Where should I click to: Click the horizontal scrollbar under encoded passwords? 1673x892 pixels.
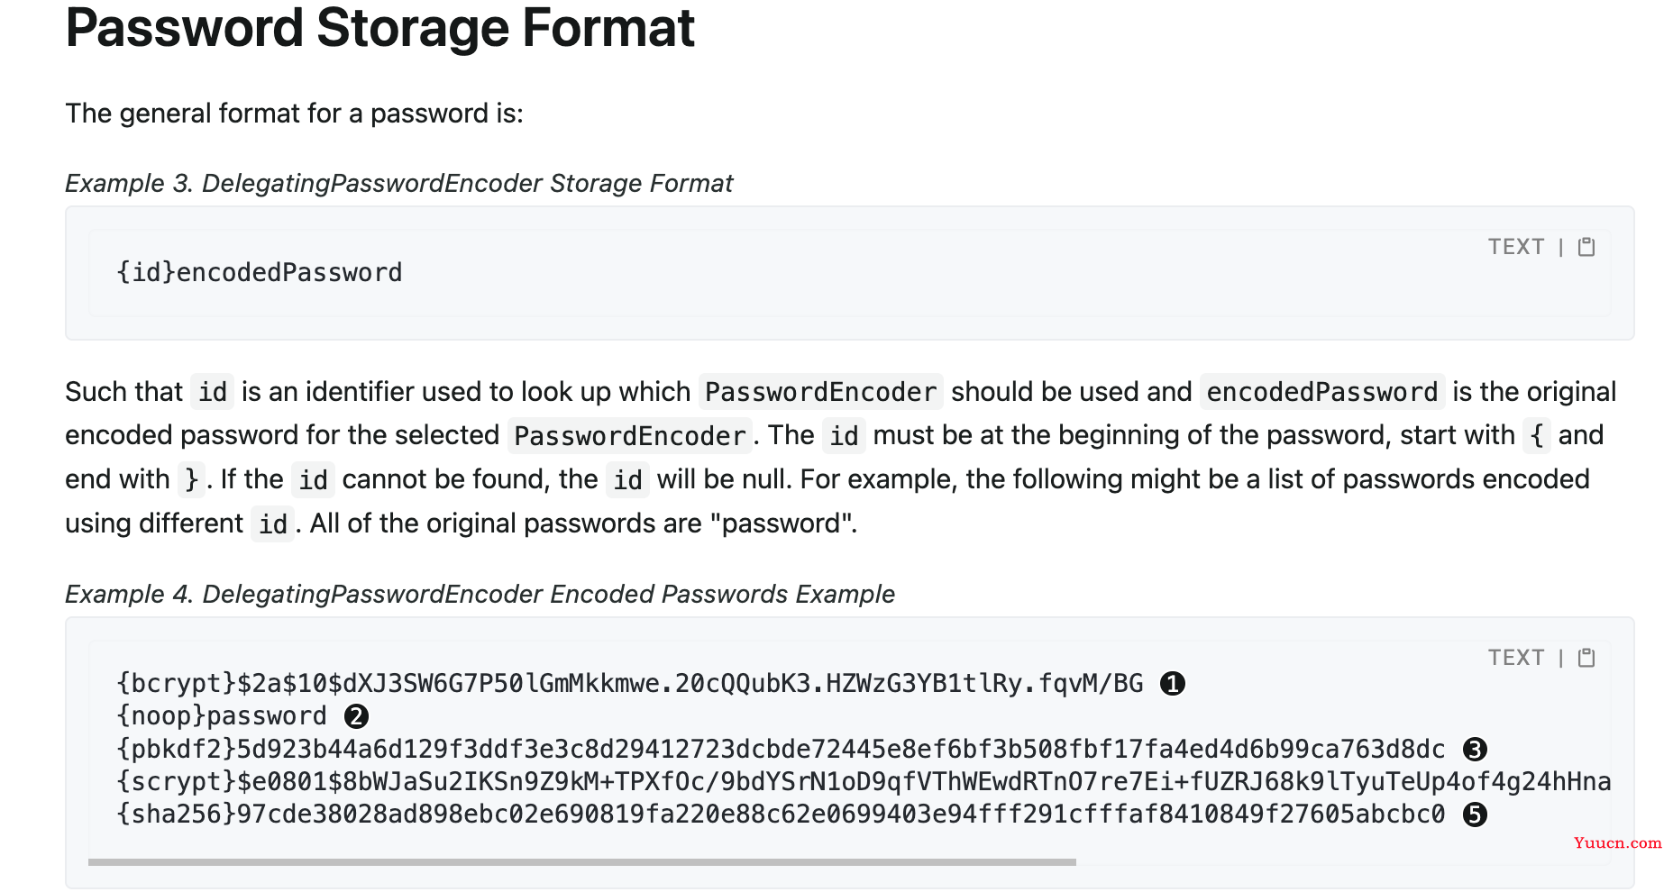pyautogui.click(x=582, y=862)
